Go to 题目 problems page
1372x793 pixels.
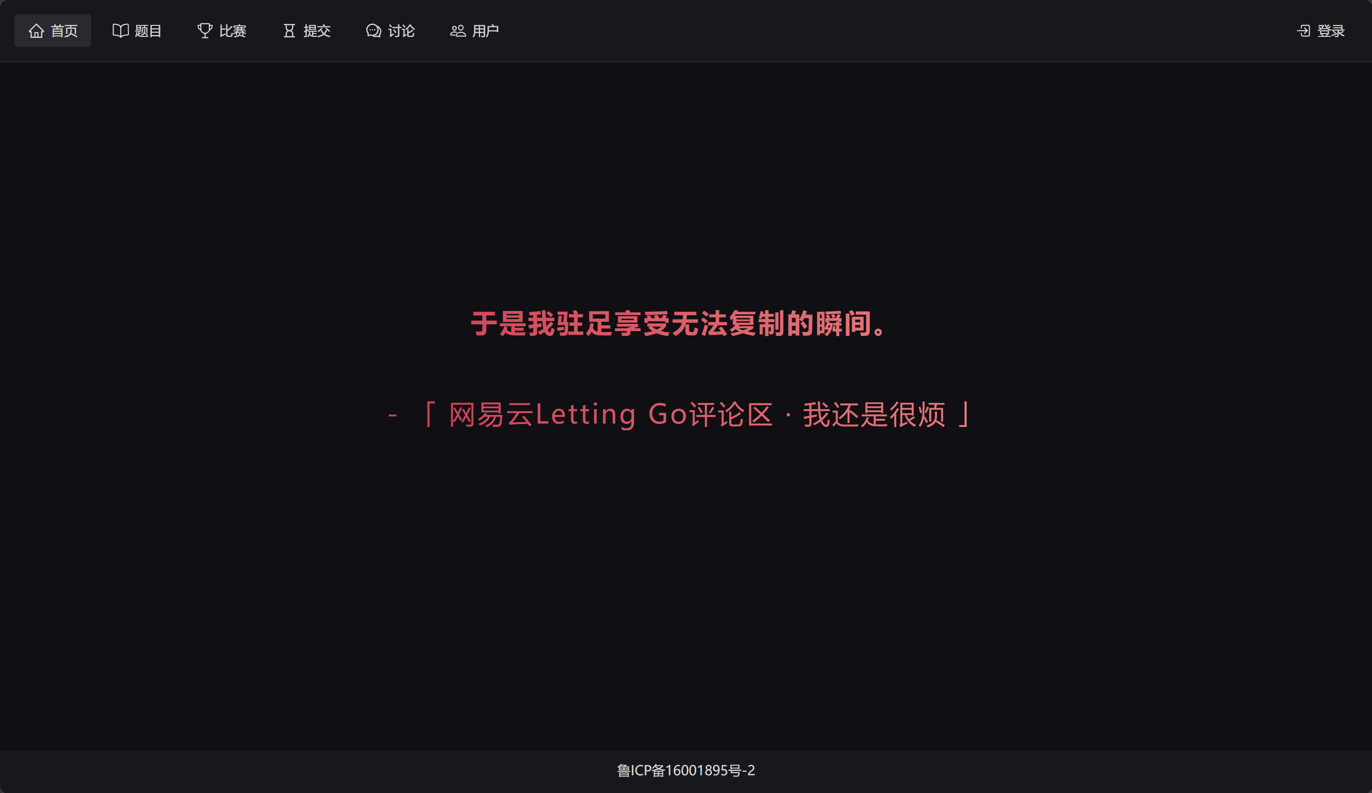[x=148, y=31]
